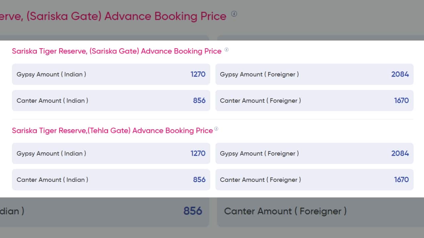This screenshot has width=424, height=238.
Task: Select Tehla Gate Canter Amount Foreigner row
Action: click(x=314, y=179)
